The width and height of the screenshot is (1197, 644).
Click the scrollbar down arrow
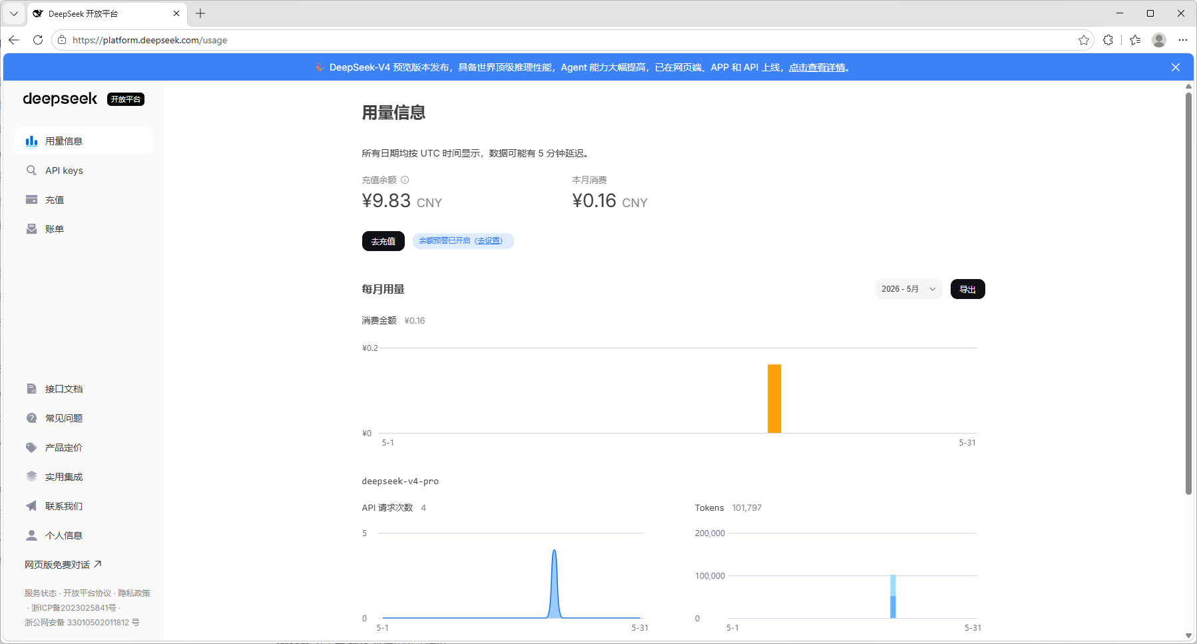1188,636
